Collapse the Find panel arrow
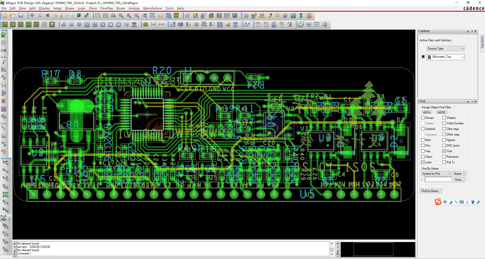The image size is (485, 259). coord(472,102)
